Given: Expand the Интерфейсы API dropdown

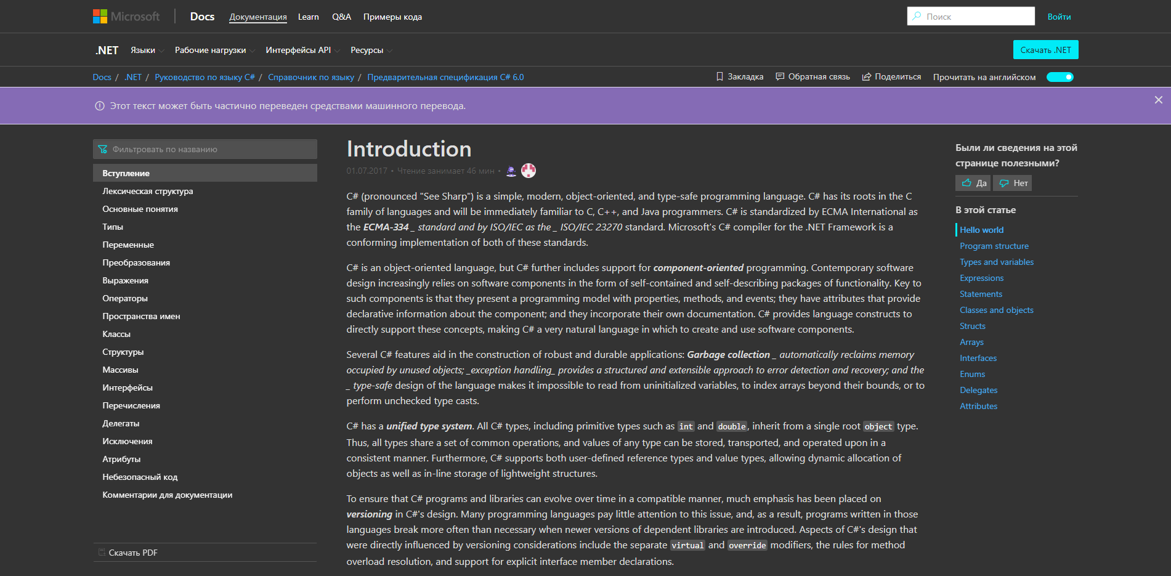Looking at the screenshot, I should [x=303, y=50].
